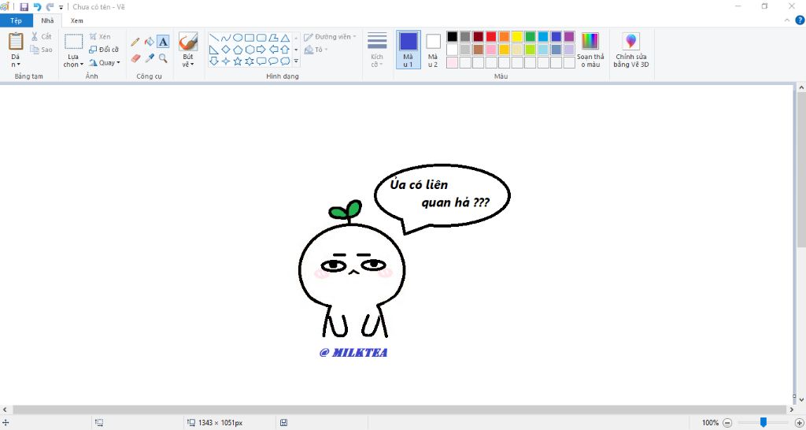Open Soạn thảo màu color editor

(x=590, y=50)
